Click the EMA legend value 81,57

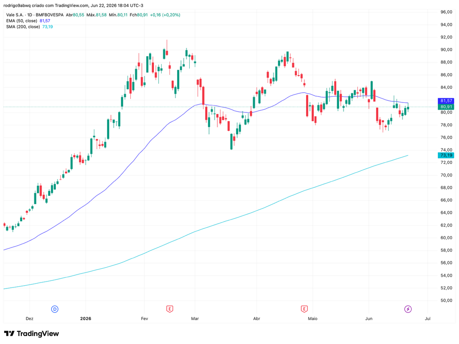click(x=45, y=21)
